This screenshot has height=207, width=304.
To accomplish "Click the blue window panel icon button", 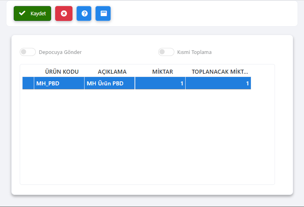I will click(x=103, y=13).
